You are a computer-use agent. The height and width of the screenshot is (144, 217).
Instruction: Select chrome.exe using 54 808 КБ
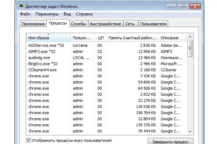(x=106, y=82)
